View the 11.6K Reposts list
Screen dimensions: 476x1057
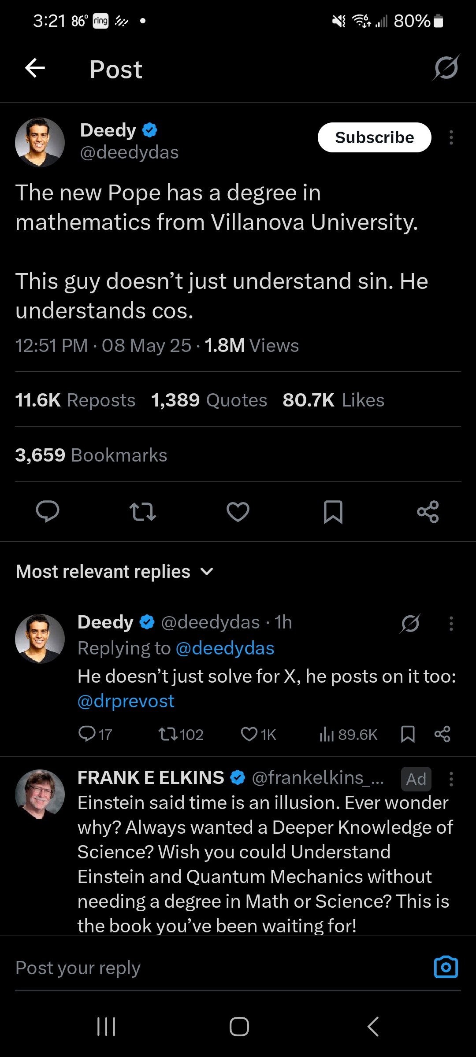75,400
